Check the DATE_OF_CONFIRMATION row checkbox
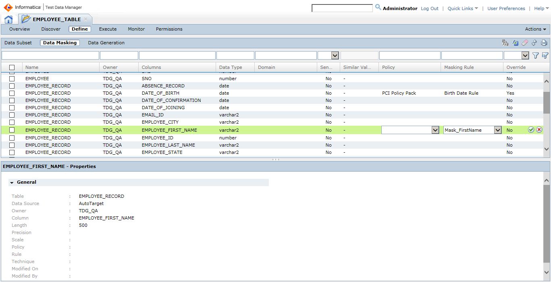Screen dimensions: 551x282 (12, 100)
